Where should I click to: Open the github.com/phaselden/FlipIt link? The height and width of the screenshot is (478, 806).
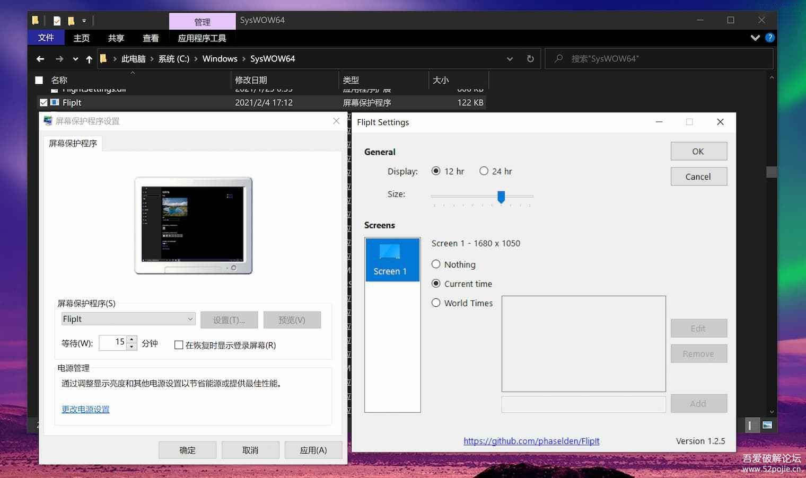[531, 441]
